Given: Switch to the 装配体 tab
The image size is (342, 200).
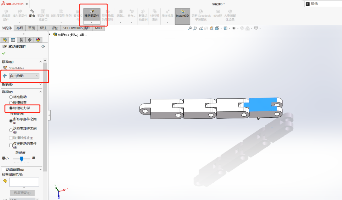Looking at the screenshot, I should [x=7, y=28].
